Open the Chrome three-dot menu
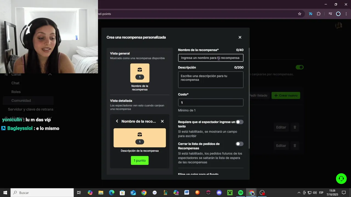Image resolution: width=351 pixels, height=197 pixels. click(x=346, y=14)
